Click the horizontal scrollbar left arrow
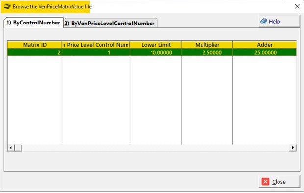The height and width of the screenshot is (193, 304). click(11, 148)
